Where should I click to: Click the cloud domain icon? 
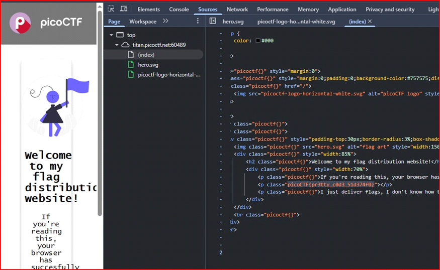(125, 45)
